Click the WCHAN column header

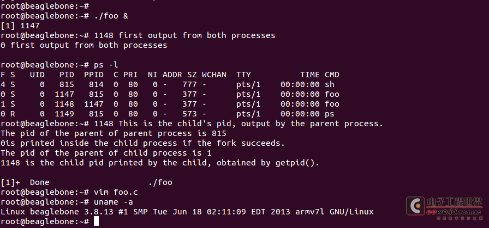(214, 75)
